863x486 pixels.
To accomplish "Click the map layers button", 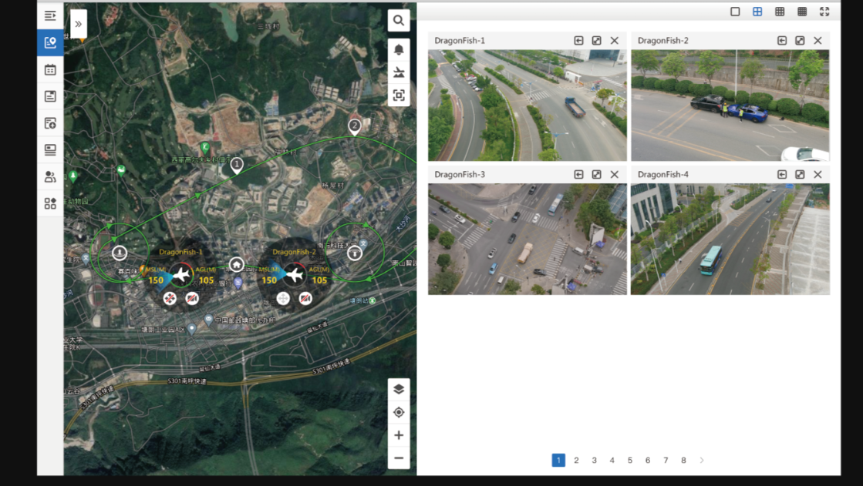I will [x=398, y=389].
